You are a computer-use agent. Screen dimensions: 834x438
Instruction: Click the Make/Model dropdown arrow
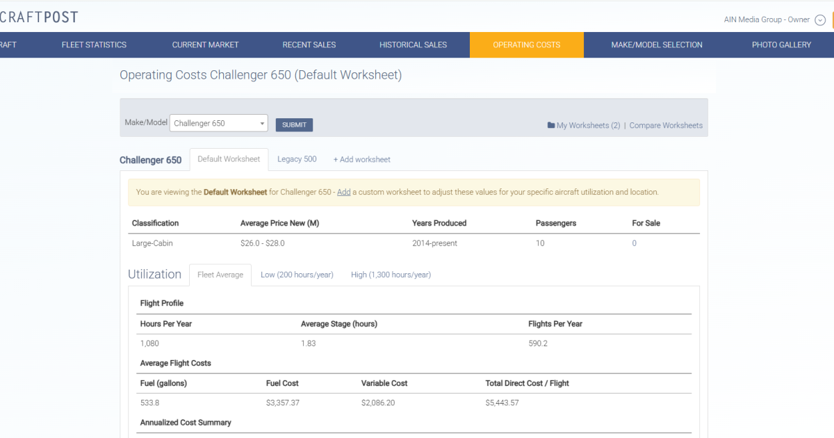(x=262, y=122)
